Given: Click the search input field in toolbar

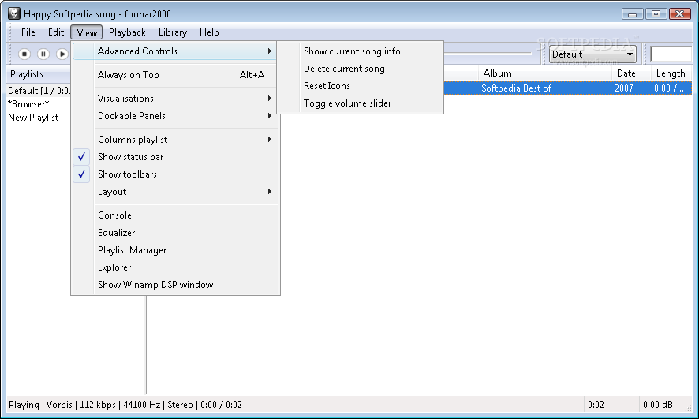Looking at the screenshot, I should coord(671,54).
